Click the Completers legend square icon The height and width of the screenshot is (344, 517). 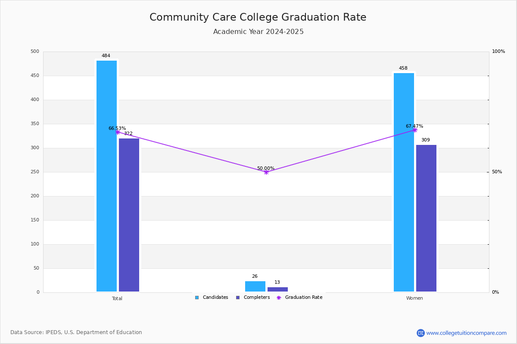pos(238,298)
